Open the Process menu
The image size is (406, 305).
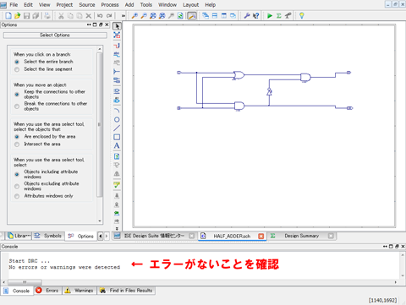pos(110,5)
